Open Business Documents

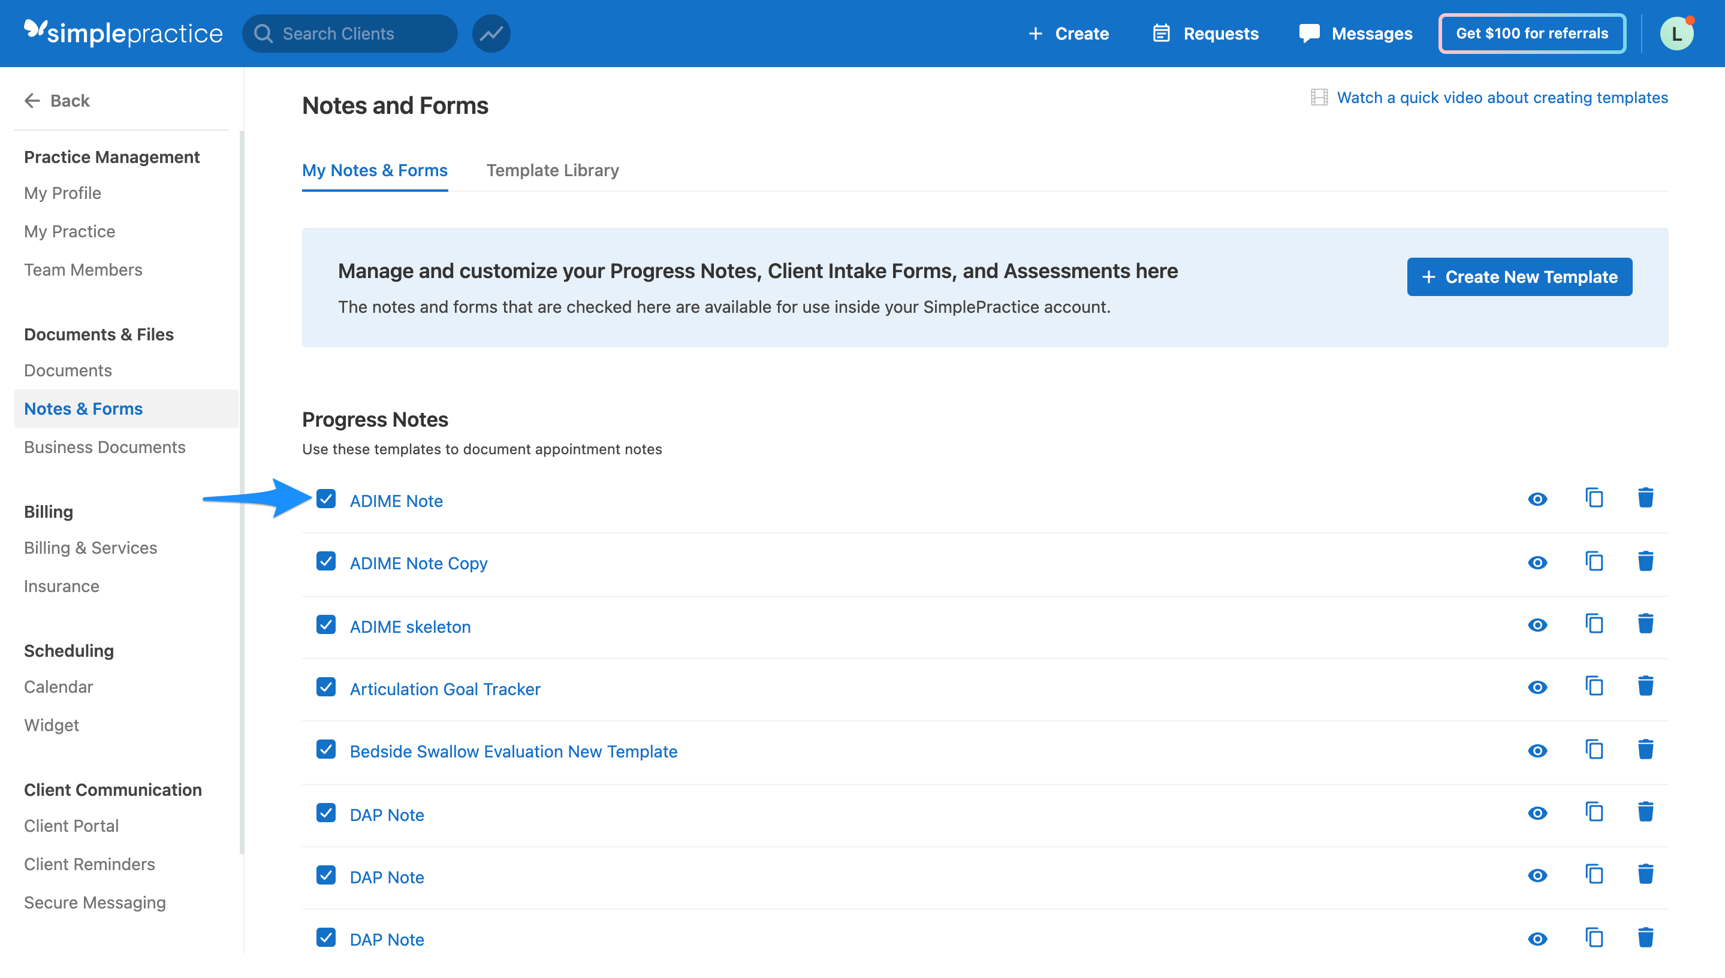coord(105,446)
